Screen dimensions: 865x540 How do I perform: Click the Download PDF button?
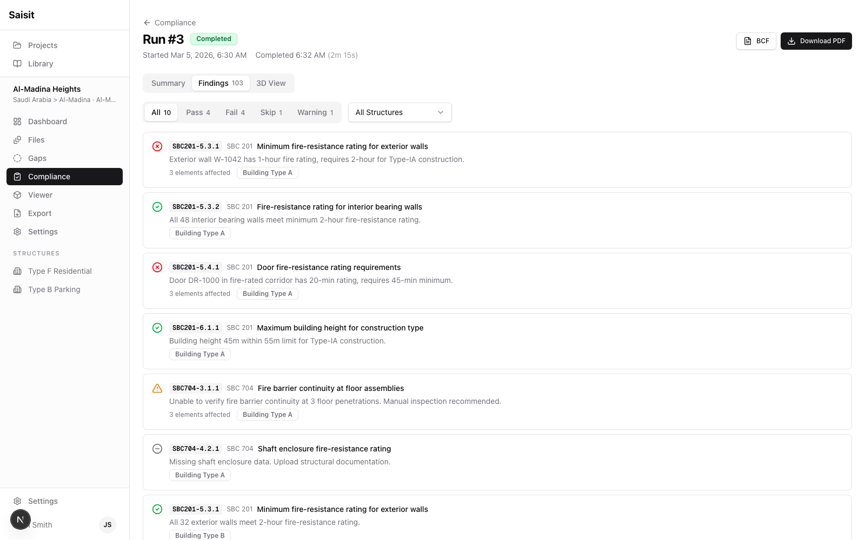(x=816, y=41)
